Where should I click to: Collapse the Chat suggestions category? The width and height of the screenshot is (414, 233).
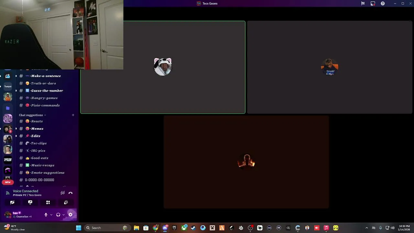tap(32, 115)
